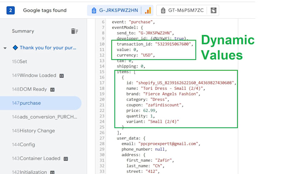
Task: Click the brand value "Fierce Angels Fashion"
Action: 171,94
